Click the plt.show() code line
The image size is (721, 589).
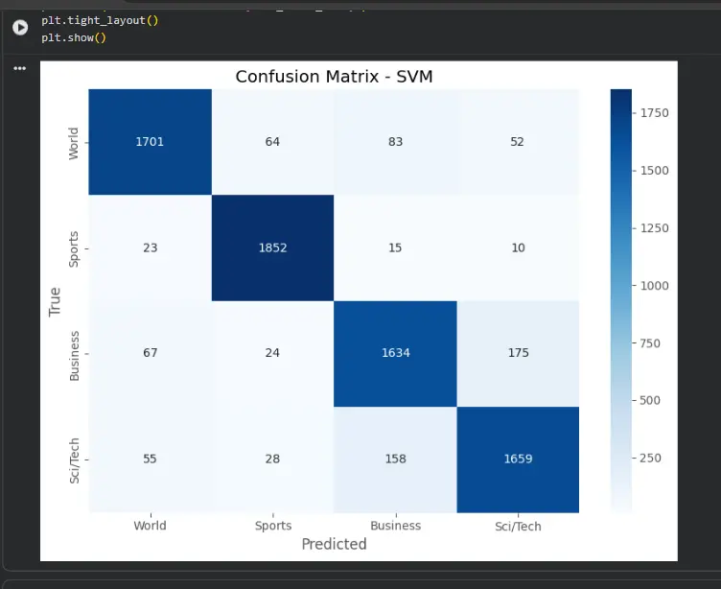(74, 37)
